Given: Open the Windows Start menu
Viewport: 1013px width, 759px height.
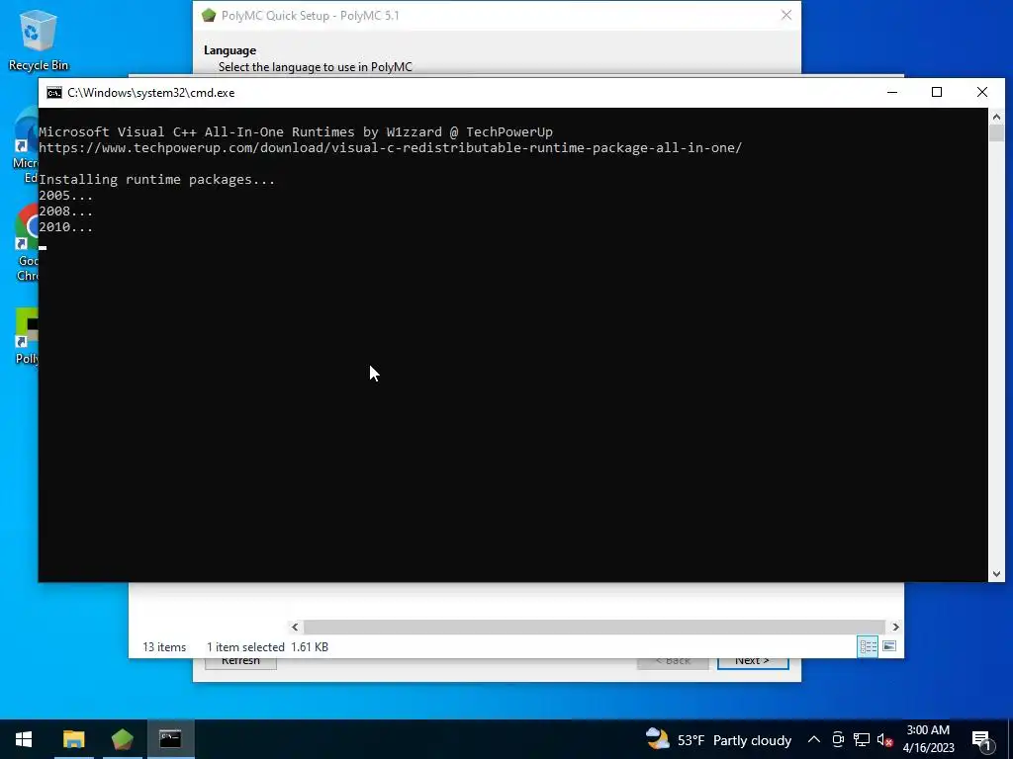Looking at the screenshot, I should click(24, 739).
